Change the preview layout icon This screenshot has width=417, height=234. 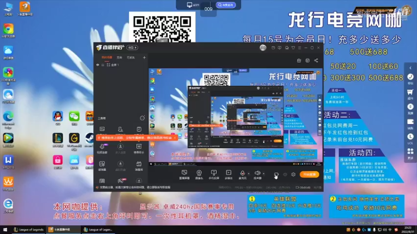(308, 60)
